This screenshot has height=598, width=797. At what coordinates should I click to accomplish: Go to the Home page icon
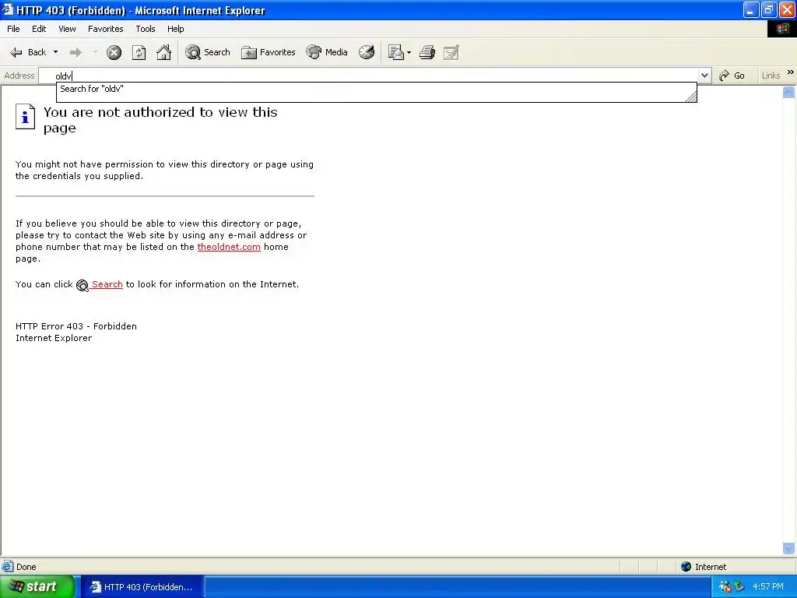click(x=163, y=52)
